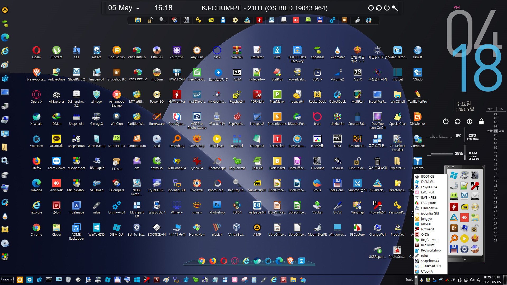The height and width of the screenshot is (285, 507).
Task: Click the restart icon in top bar
Action: [379, 8]
